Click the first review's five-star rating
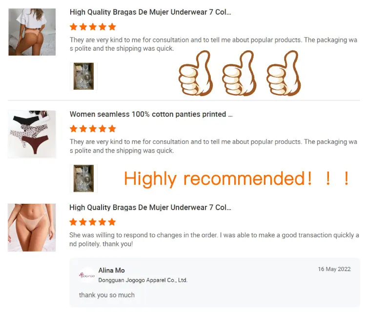The width and height of the screenshot is (366, 313). [x=93, y=27]
